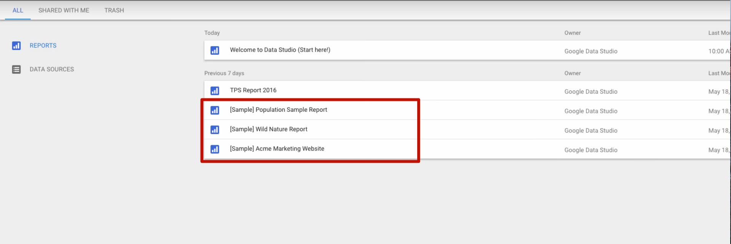Click May 18 date in TPS Report 2016 row

pyautogui.click(x=719, y=92)
